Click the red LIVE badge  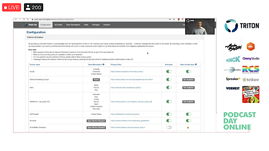12,7
